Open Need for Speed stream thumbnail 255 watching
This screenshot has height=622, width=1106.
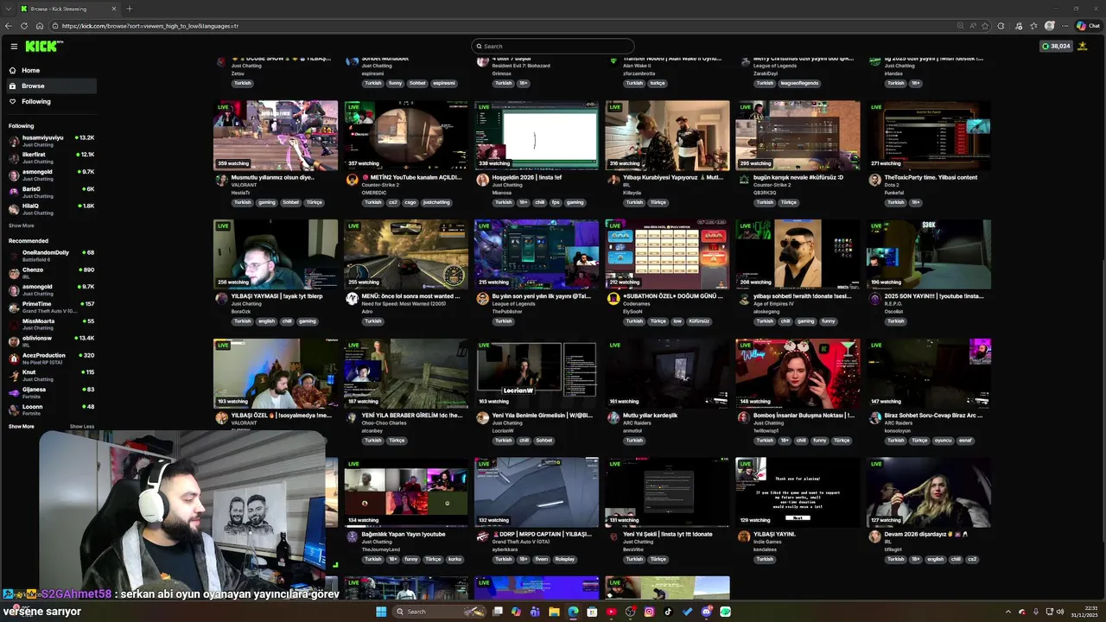406,254
